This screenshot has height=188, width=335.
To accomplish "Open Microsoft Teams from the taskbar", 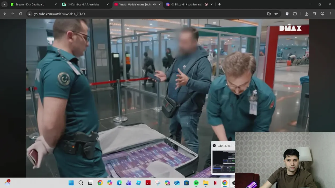I will coord(129,183).
